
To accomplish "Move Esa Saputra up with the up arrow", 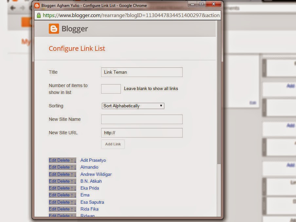I will pyautogui.click(x=72, y=202).
